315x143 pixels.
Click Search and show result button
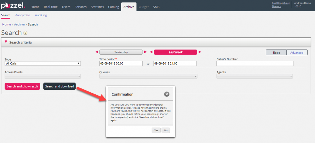point(22,86)
